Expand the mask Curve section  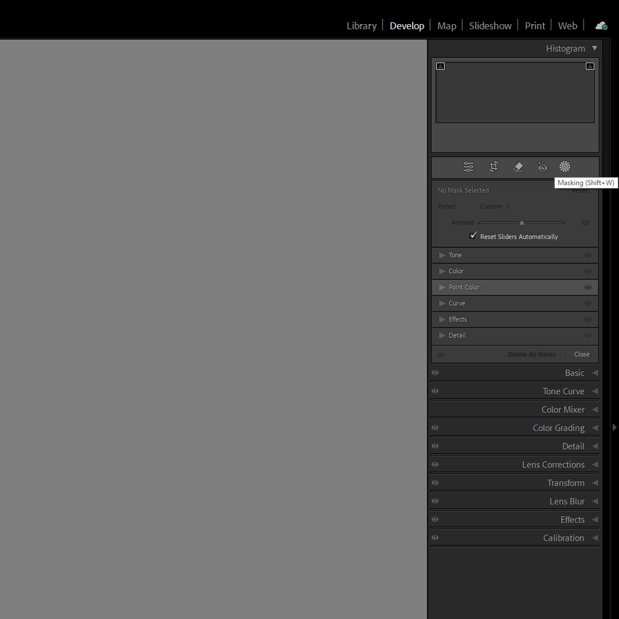point(442,303)
